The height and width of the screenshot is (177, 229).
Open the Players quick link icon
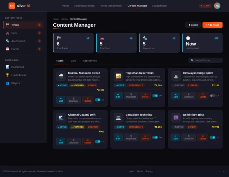[7, 83]
